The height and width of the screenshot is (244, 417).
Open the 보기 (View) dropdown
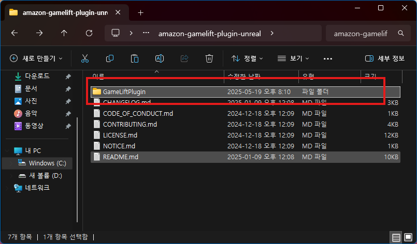click(x=293, y=58)
